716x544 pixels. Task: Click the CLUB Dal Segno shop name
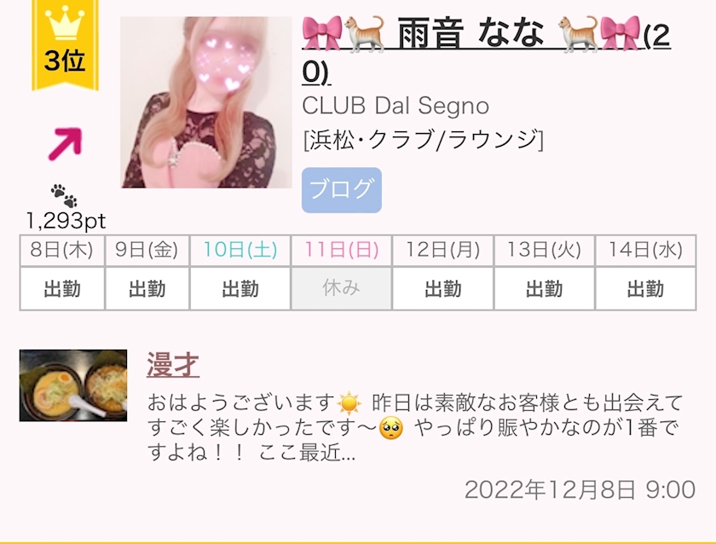pyautogui.click(x=396, y=106)
